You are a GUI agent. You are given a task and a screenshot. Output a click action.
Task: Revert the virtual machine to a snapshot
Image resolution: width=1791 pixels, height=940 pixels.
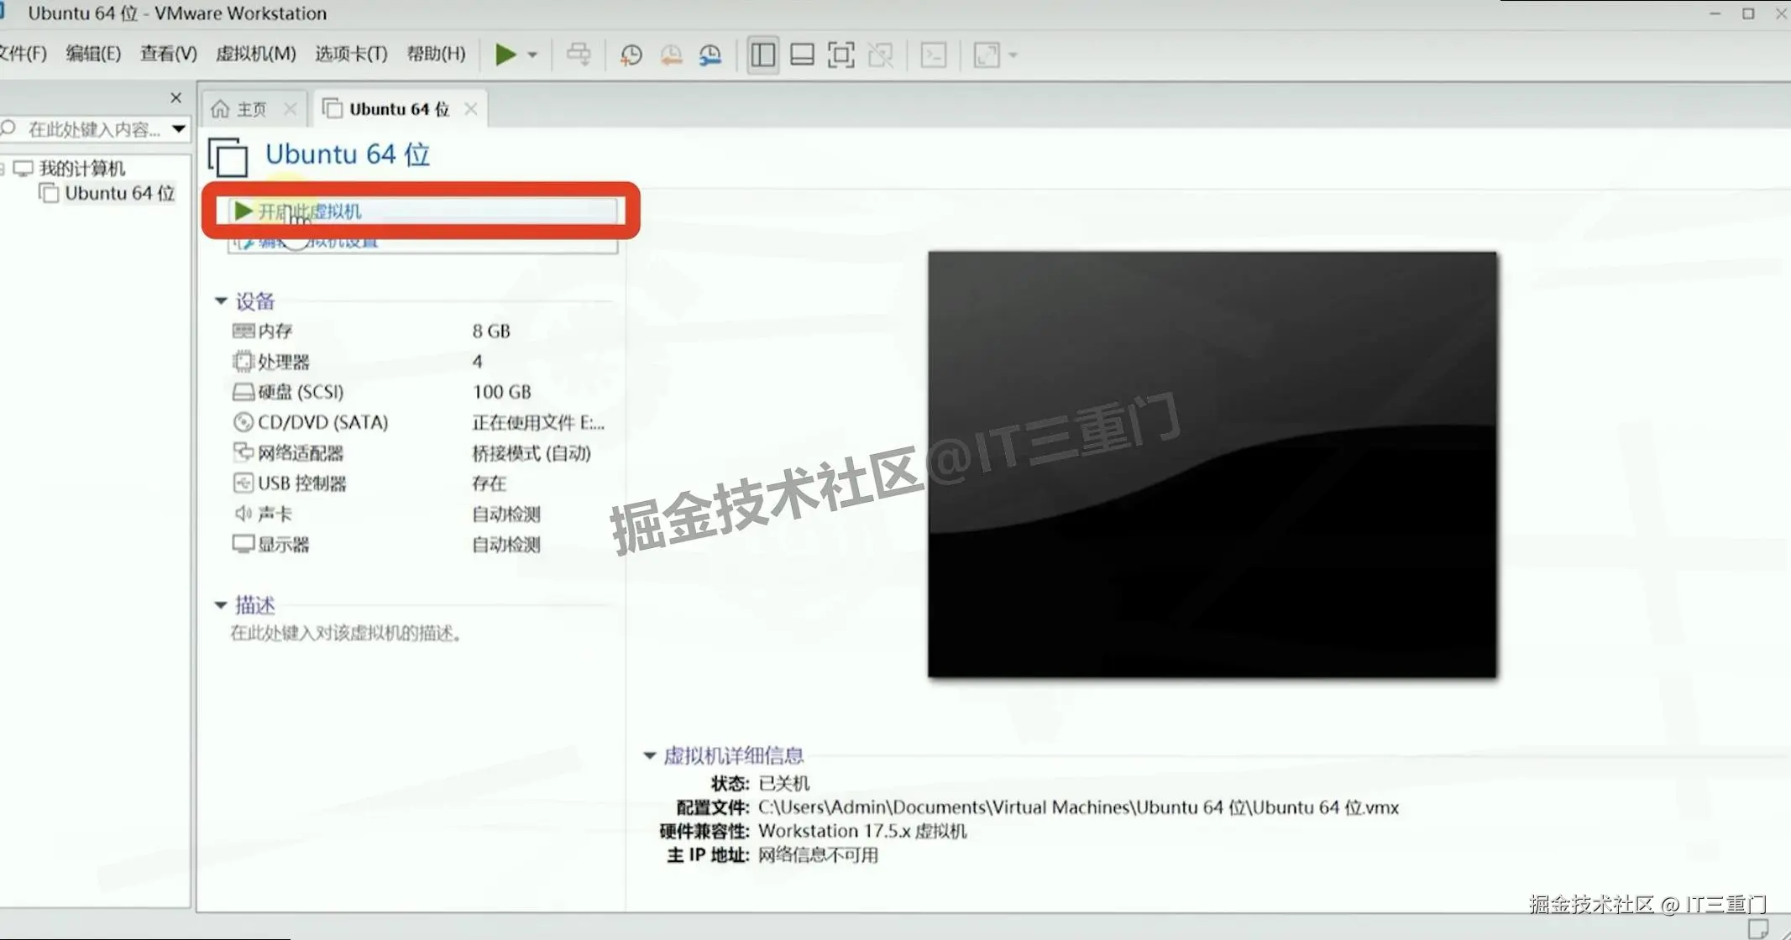coord(670,54)
